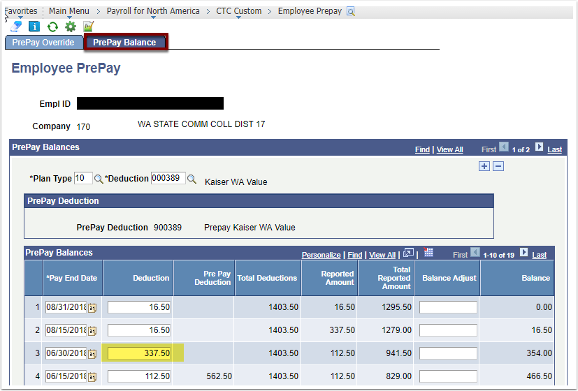The width and height of the screenshot is (578, 391).
Task: Click the search icon beside Employee Prepay breadcrumb
Action: click(x=351, y=11)
